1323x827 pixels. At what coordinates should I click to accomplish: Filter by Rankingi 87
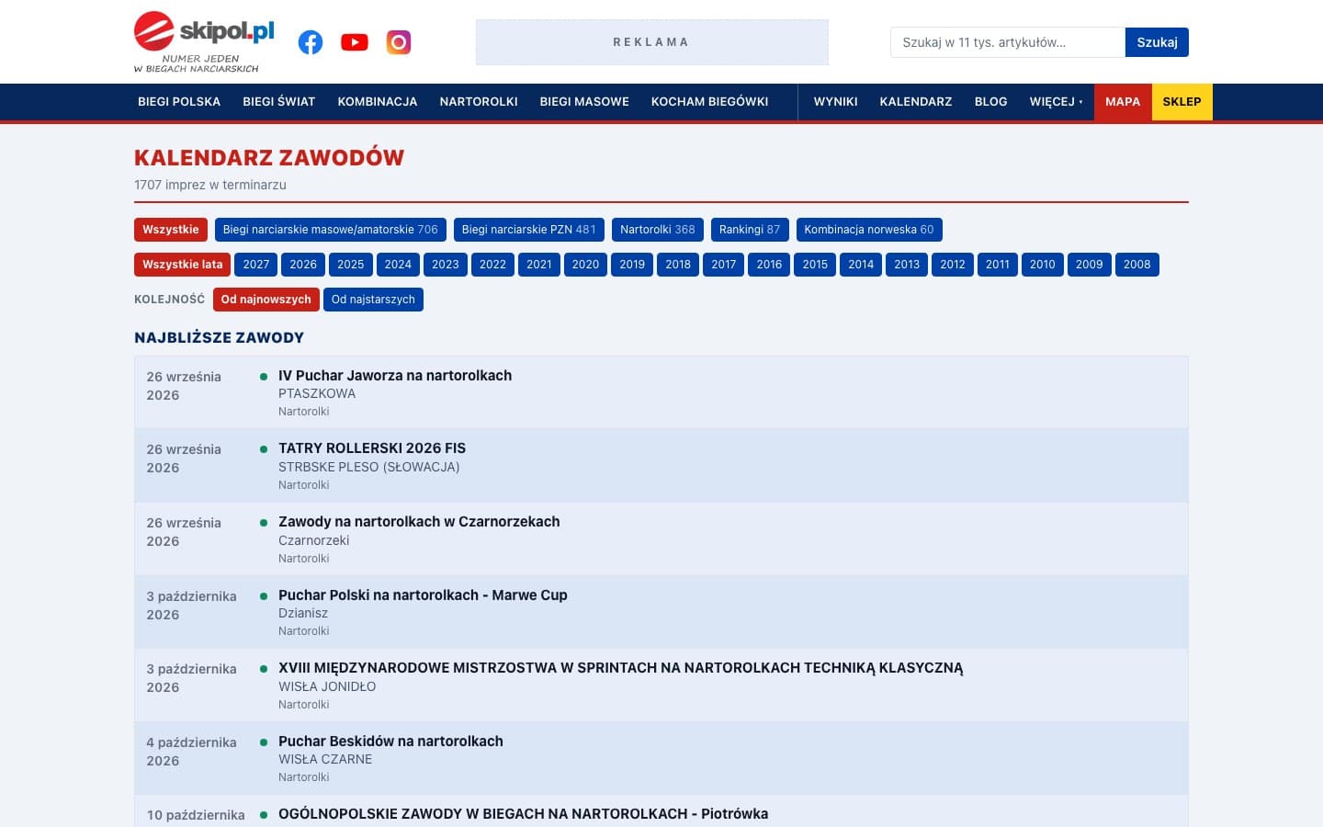(750, 230)
